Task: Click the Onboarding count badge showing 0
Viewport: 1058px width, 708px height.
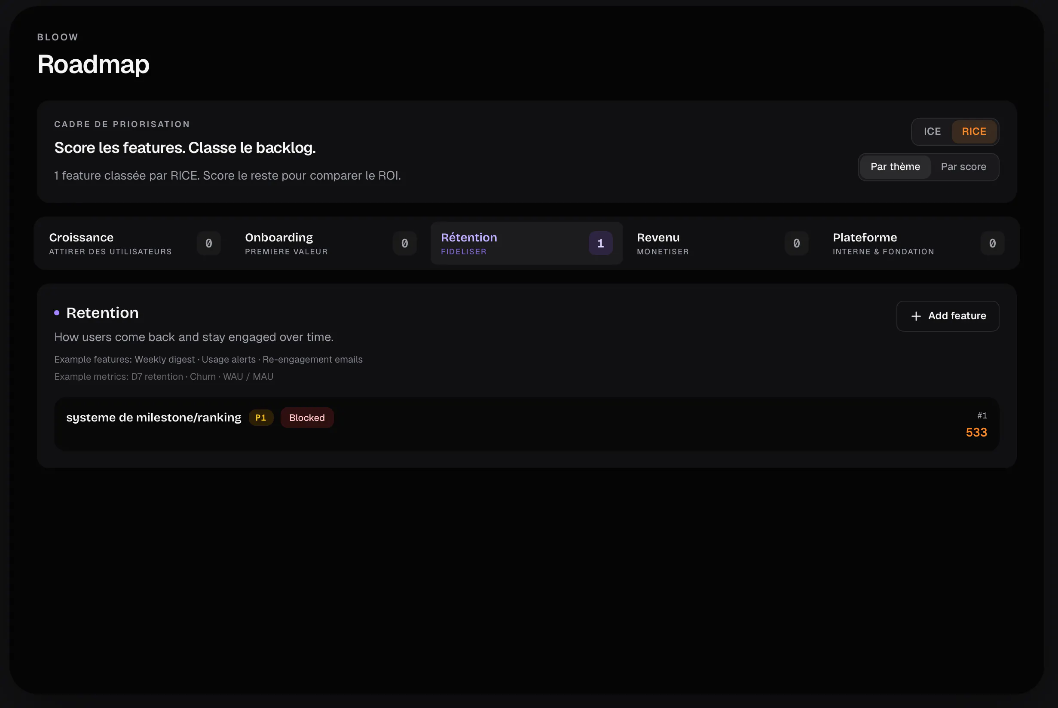Action: [405, 243]
